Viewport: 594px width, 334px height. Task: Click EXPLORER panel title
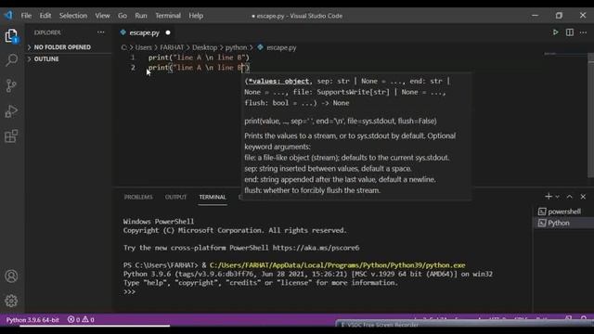(47, 32)
